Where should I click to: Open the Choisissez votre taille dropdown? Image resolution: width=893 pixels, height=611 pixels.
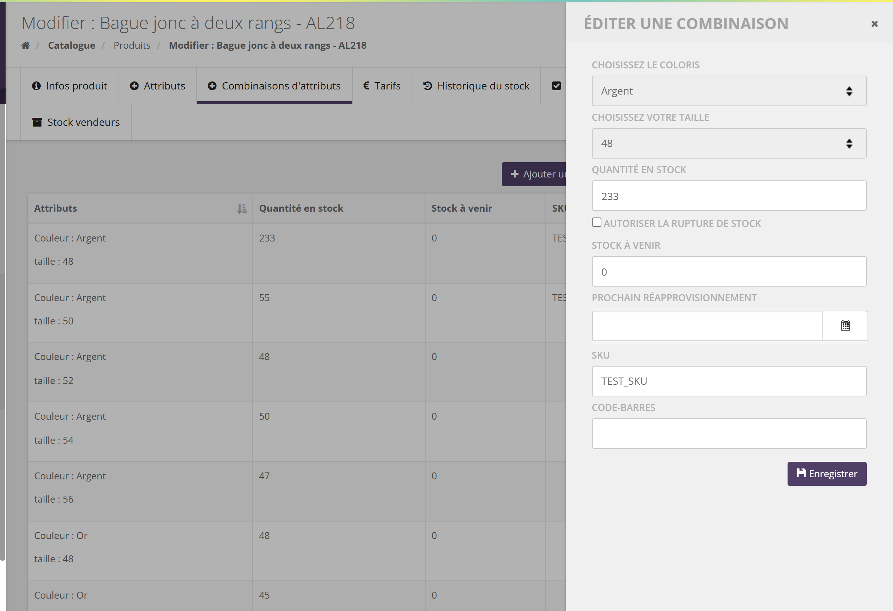[x=729, y=143]
